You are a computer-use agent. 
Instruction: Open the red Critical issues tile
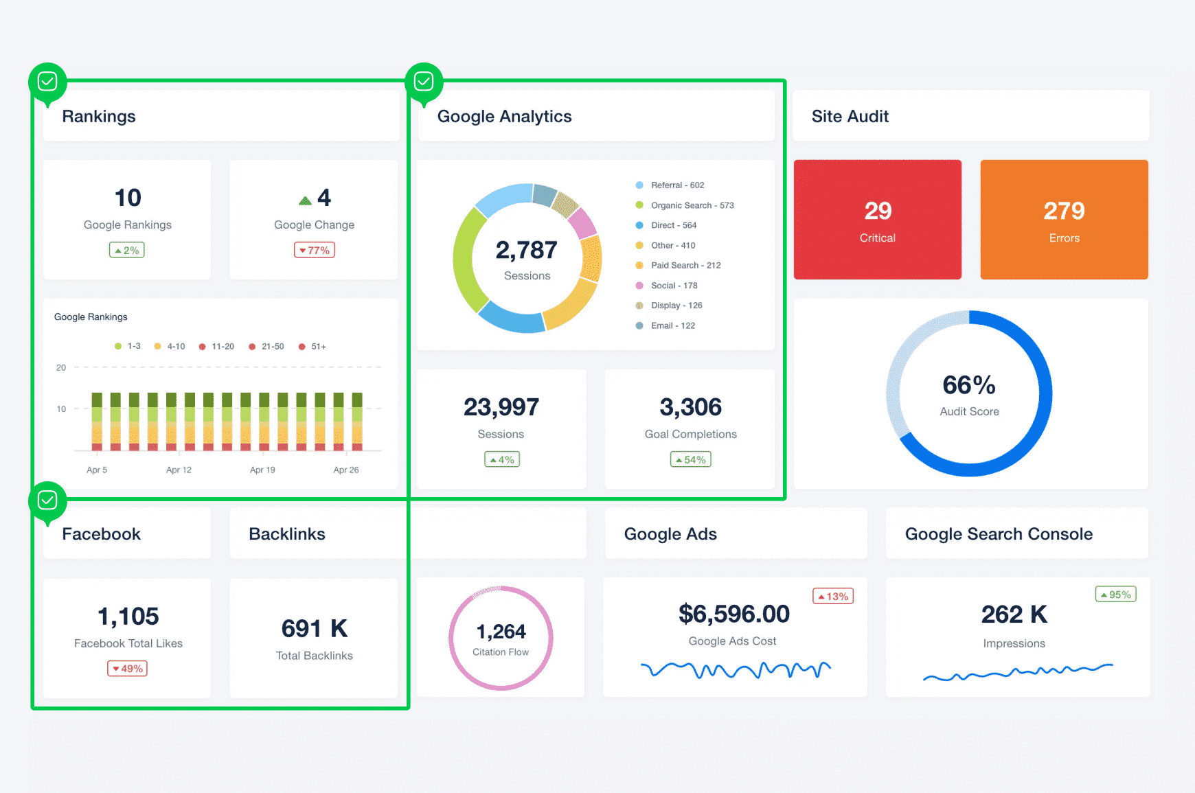click(x=878, y=220)
